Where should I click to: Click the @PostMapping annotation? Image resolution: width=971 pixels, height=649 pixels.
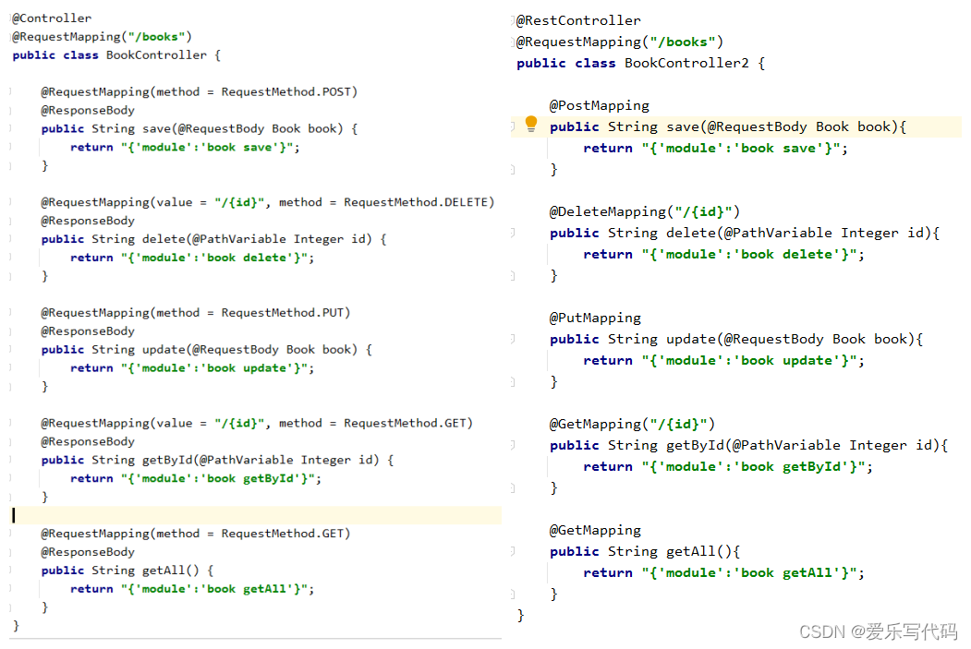(600, 106)
